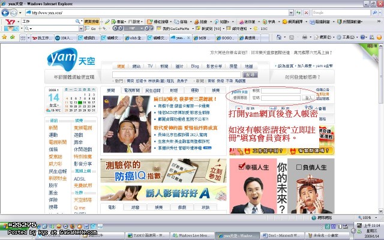The image size is (384, 240).
Task: Click the 網頁搜尋 Yahoo toolbar button
Action: pos(92,22)
